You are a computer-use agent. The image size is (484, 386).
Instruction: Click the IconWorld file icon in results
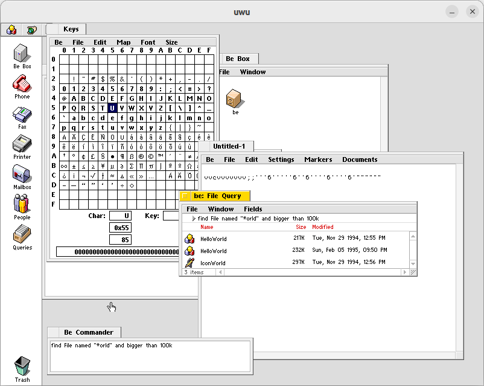click(189, 263)
